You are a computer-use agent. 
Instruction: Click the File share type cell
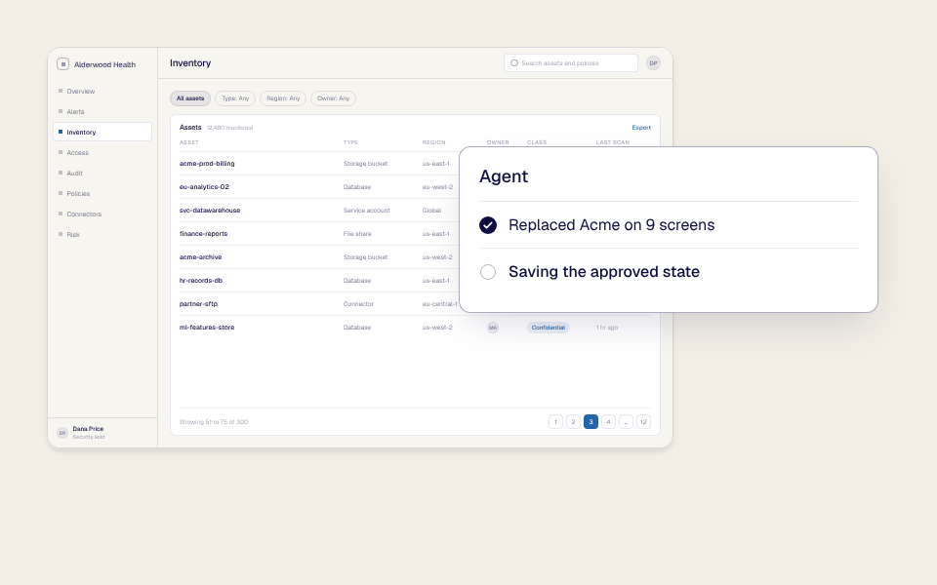[357, 234]
